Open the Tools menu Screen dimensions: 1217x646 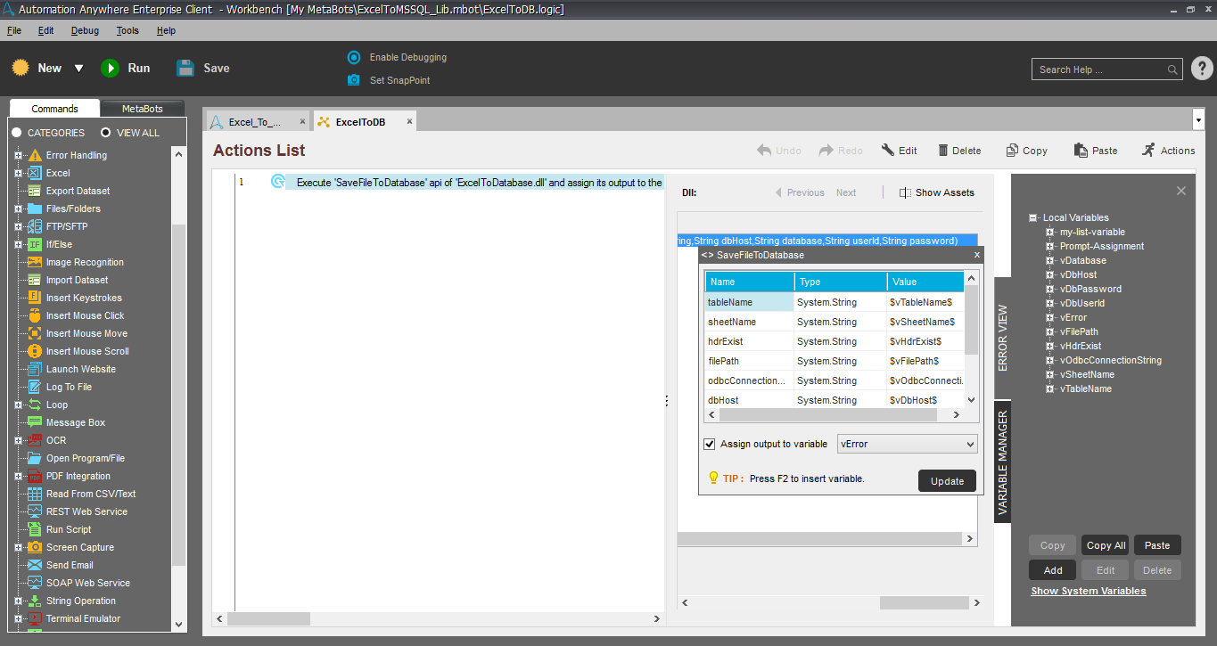(x=127, y=30)
